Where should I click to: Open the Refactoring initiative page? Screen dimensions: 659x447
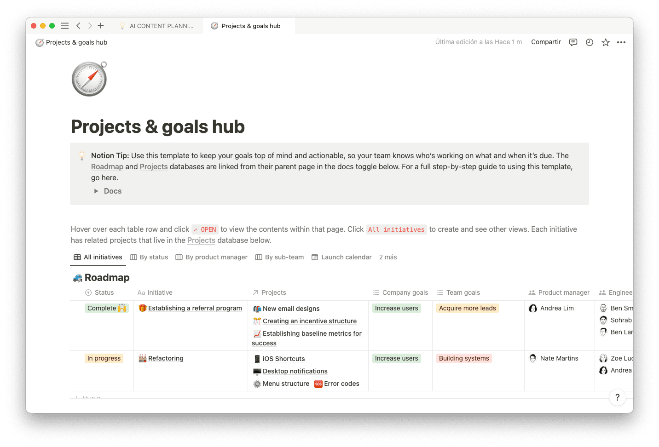(x=166, y=358)
